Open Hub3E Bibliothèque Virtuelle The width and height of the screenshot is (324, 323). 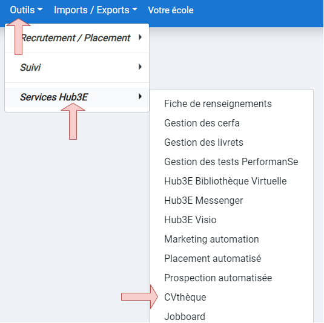(x=225, y=181)
